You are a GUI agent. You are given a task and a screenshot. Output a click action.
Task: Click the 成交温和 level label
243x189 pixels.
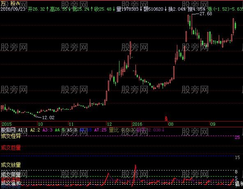point(11,183)
